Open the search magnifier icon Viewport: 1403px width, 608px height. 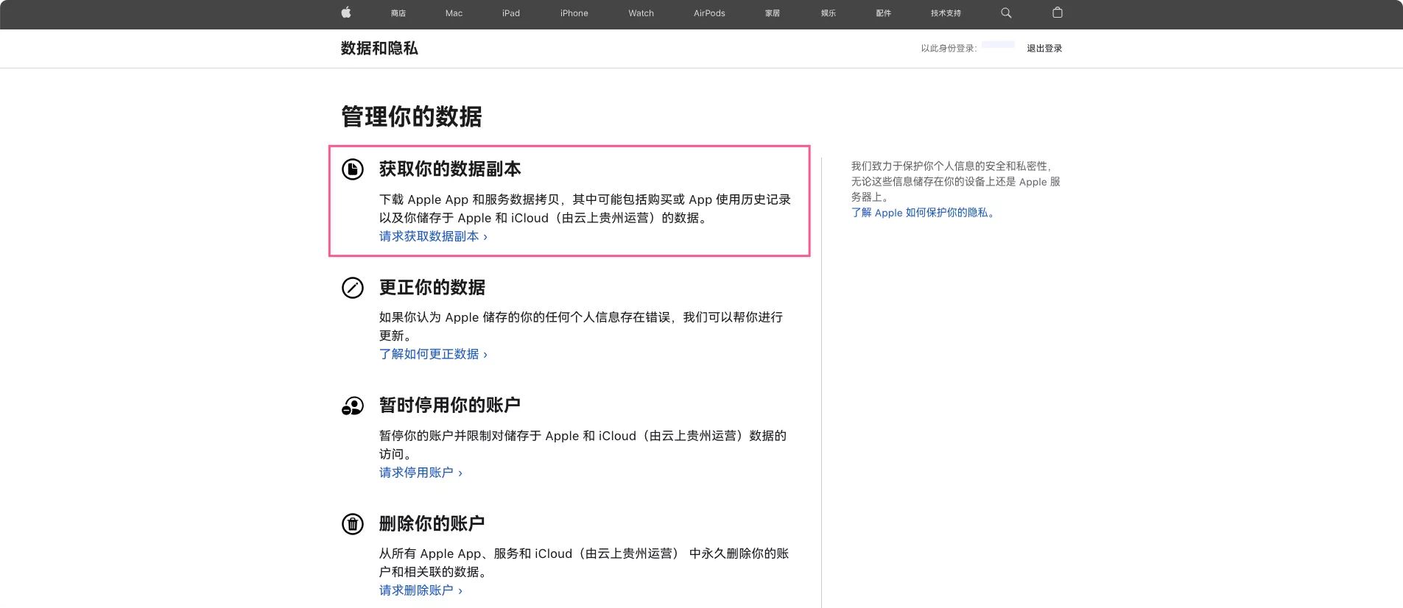tap(1006, 13)
